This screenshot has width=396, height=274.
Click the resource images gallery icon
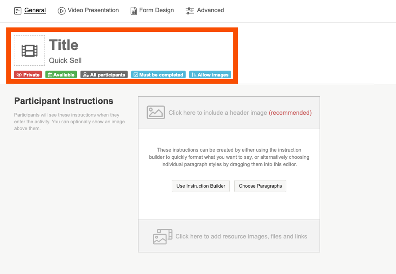click(x=162, y=236)
